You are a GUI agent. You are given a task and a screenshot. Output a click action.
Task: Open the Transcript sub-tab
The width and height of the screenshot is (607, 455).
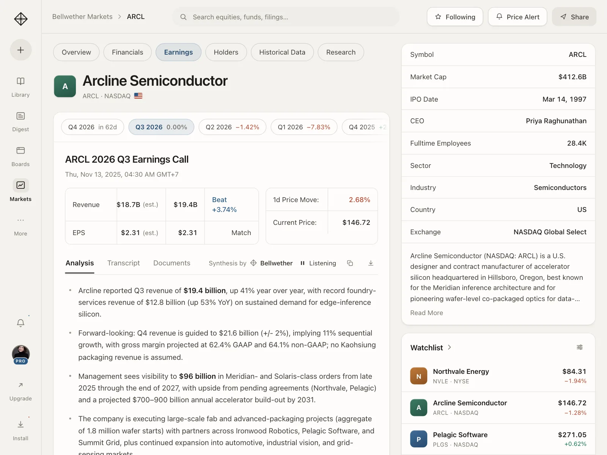[x=124, y=263]
